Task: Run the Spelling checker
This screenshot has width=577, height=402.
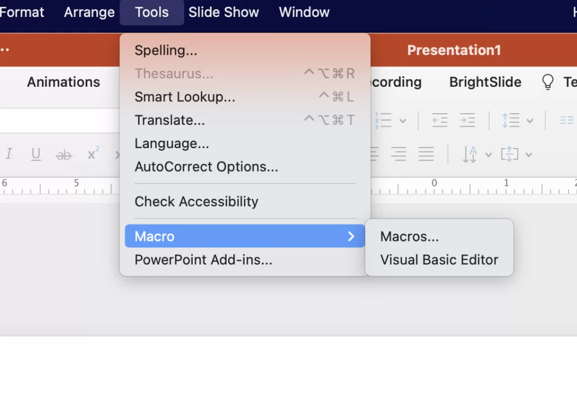Action: pos(166,50)
